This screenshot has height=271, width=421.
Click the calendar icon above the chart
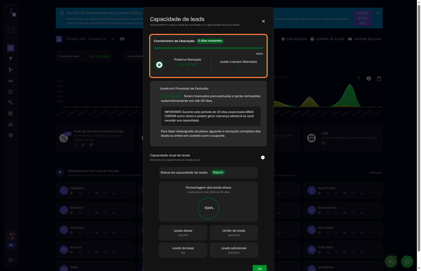point(379,79)
